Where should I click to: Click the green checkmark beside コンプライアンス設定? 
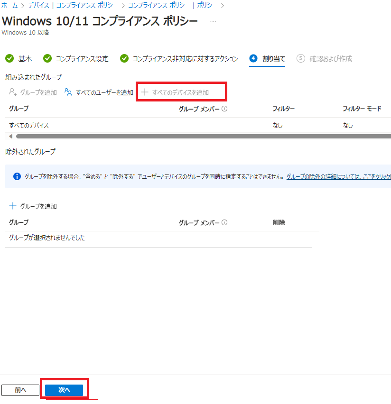47,59
